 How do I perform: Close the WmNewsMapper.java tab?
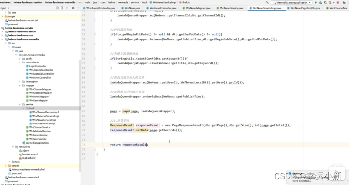click(212, 8)
